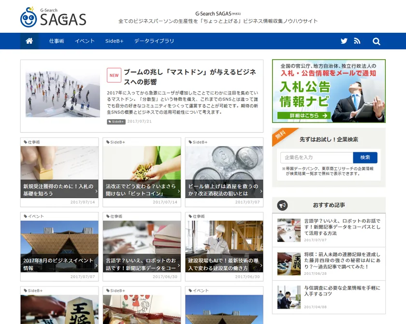Click the home icon in navigation bar
The height and width of the screenshot is (324, 406).
[x=29, y=41]
